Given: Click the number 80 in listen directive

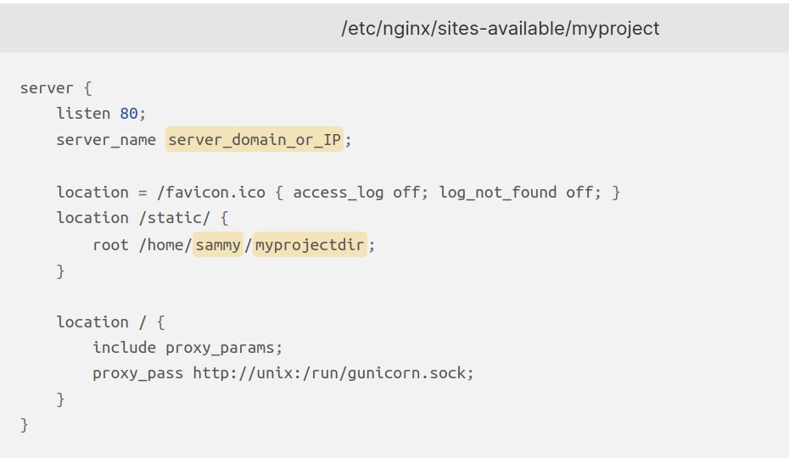Looking at the screenshot, I should (129, 114).
